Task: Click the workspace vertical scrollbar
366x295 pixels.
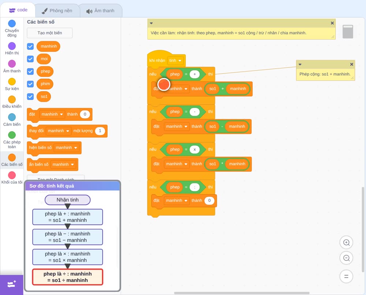Action: point(362,229)
